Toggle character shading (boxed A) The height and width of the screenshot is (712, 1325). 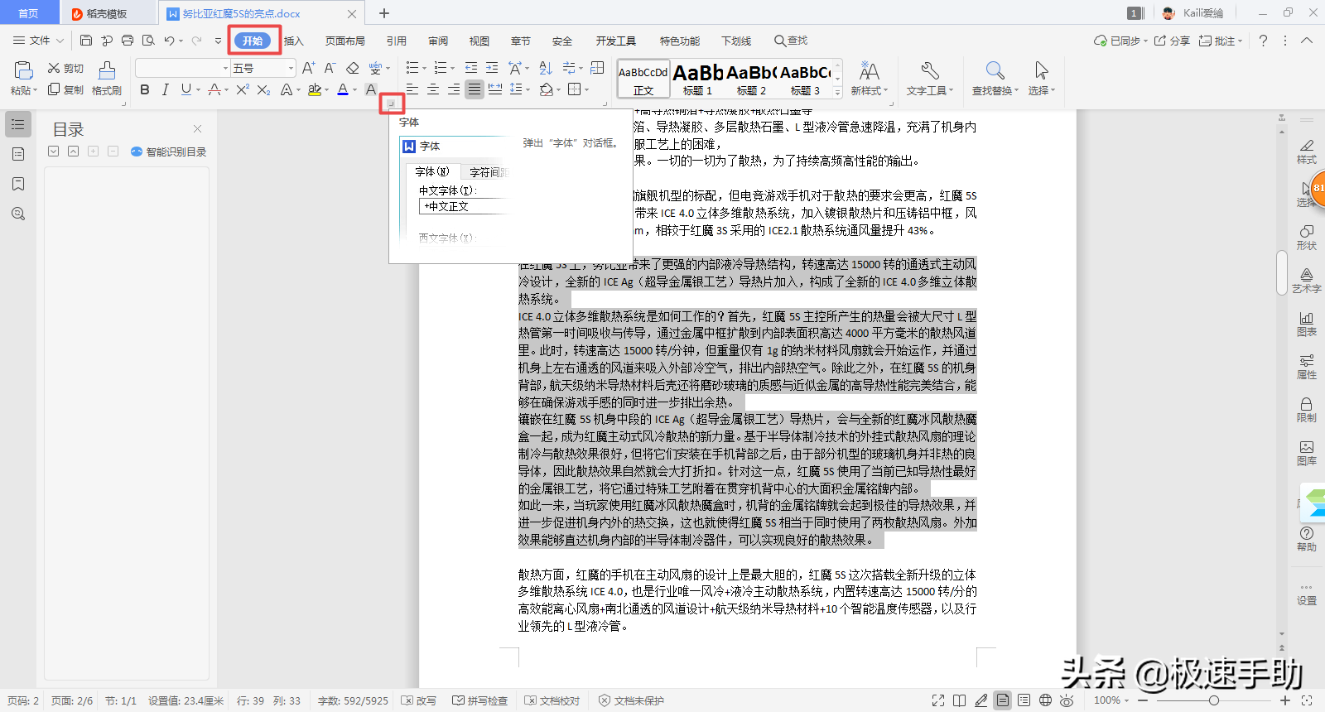(x=371, y=89)
